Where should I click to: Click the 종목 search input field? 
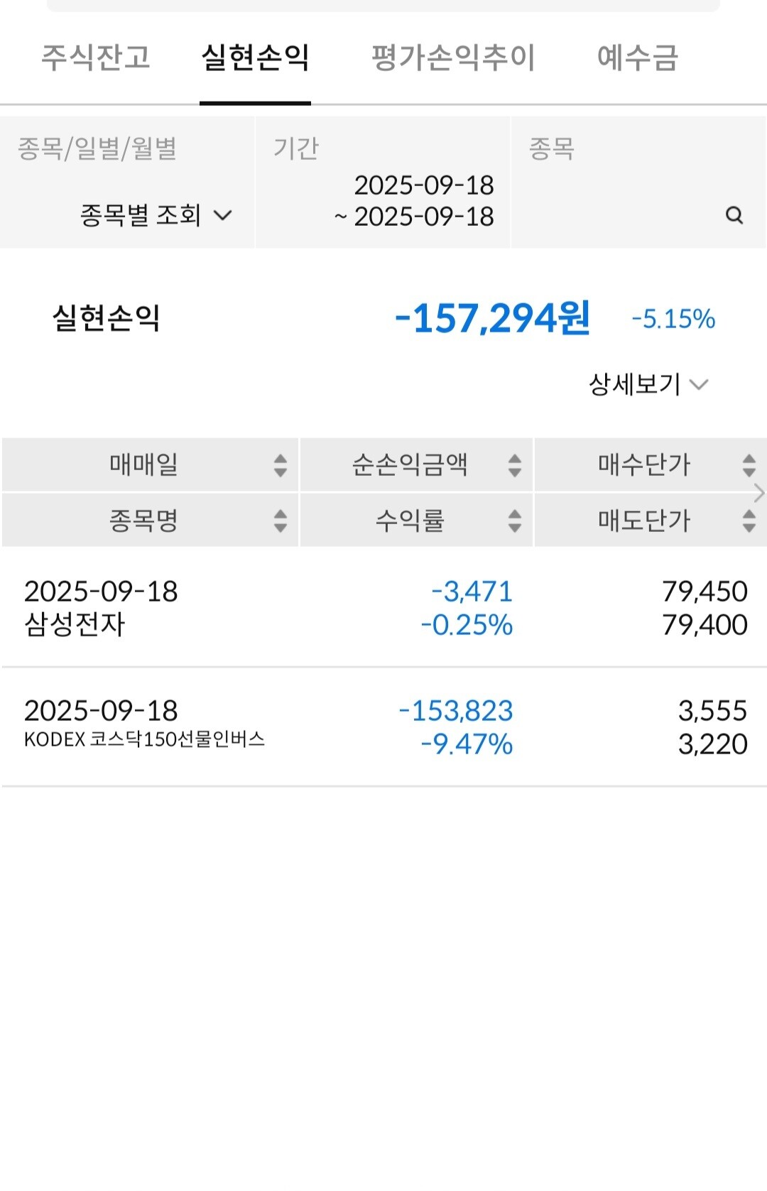pyautogui.click(x=625, y=214)
